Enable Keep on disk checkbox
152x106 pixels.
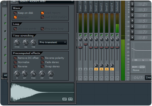pos(15,13)
